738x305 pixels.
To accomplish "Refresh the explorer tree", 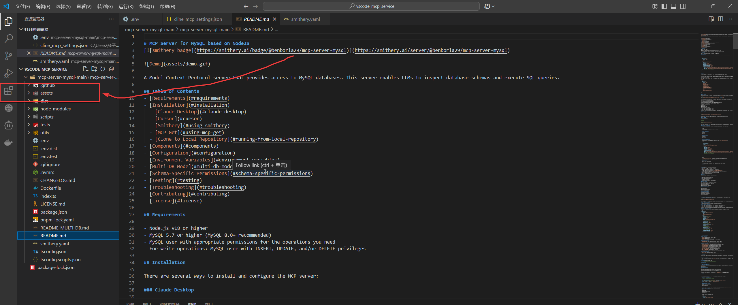I will click(x=103, y=69).
